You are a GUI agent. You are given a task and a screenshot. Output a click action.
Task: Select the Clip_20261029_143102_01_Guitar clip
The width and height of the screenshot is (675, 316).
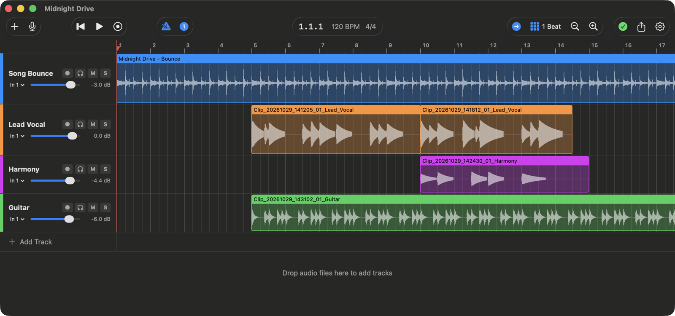[x=463, y=213]
